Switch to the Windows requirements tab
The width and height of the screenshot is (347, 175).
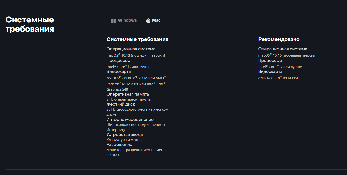tap(127, 20)
